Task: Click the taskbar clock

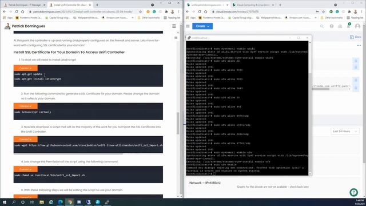Action: point(360,202)
